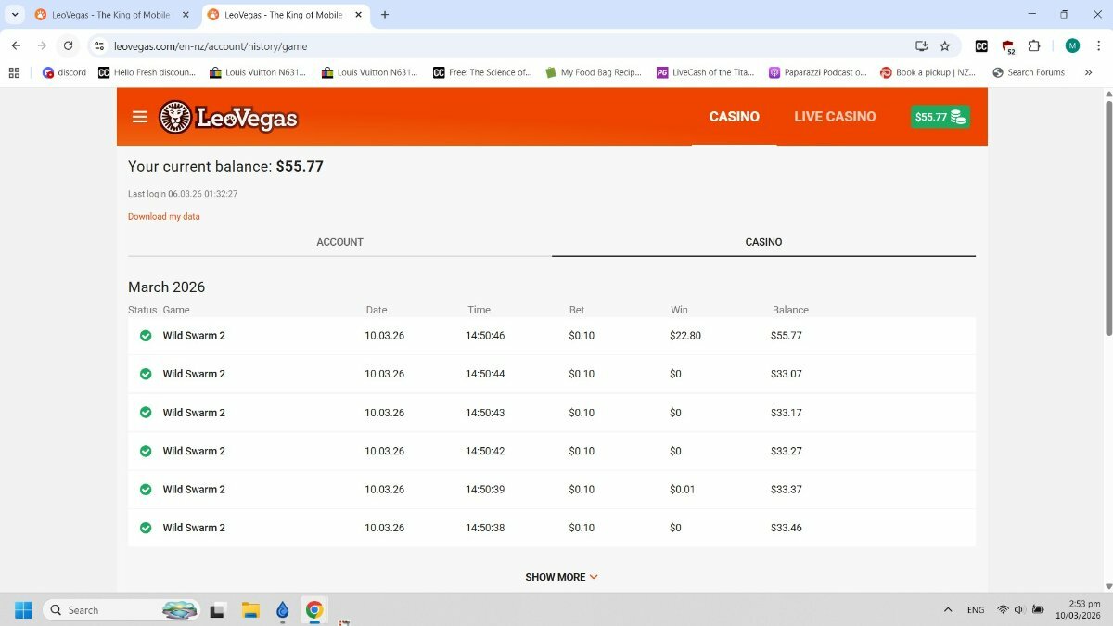
Task: Open the LeoVegas hamburger menu
Action: [x=140, y=117]
